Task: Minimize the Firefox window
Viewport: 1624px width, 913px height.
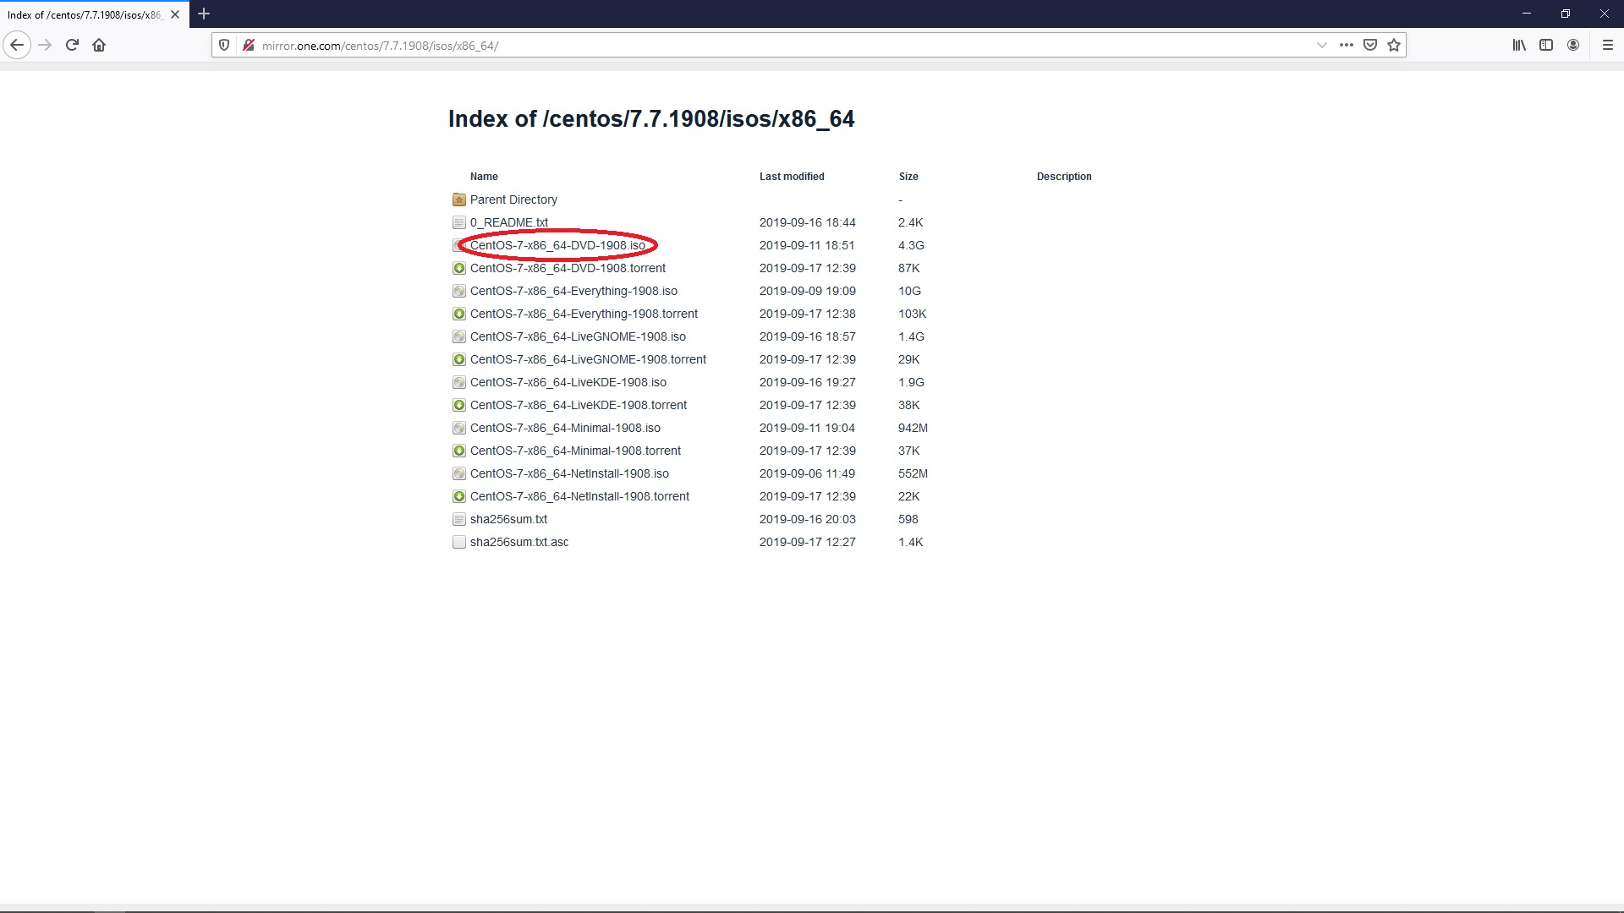Action: (x=1526, y=14)
